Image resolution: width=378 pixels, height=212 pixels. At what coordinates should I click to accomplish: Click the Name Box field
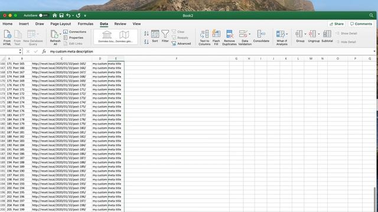tap(9, 51)
